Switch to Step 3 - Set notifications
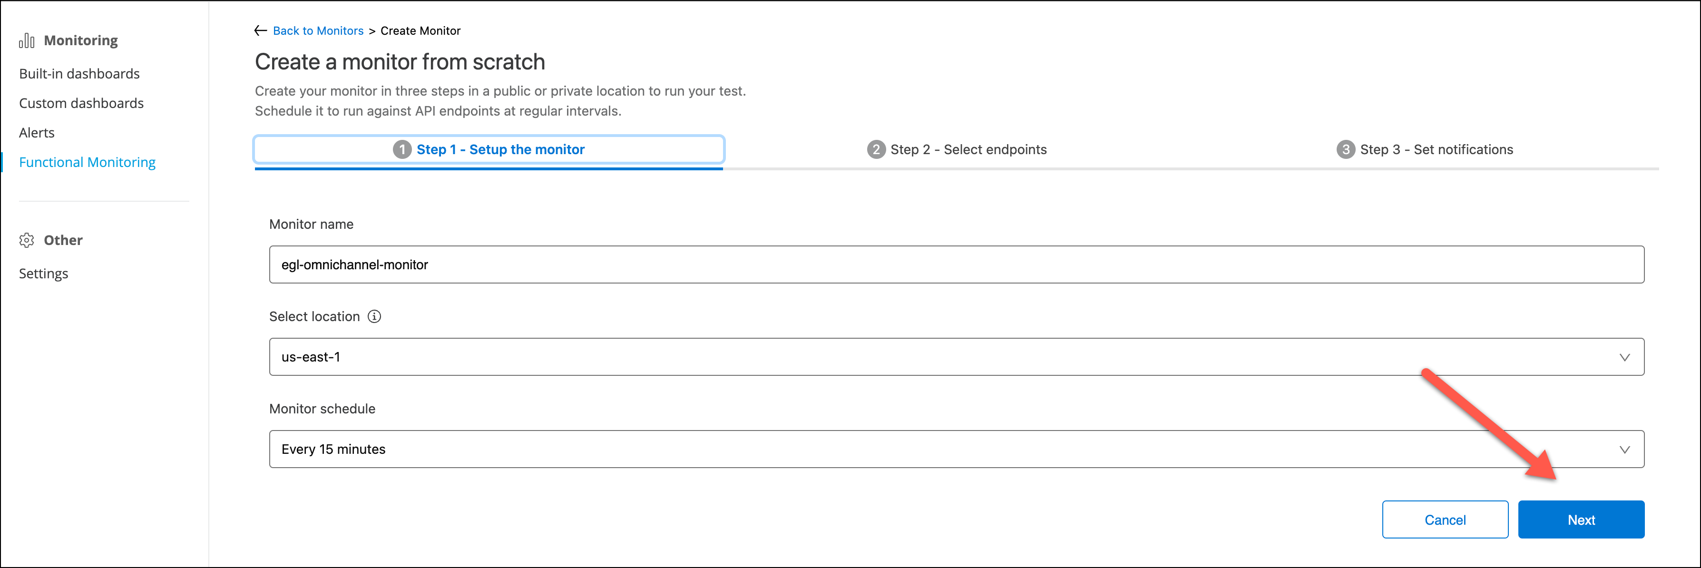The image size is (1701, 568). [1436, 150]
